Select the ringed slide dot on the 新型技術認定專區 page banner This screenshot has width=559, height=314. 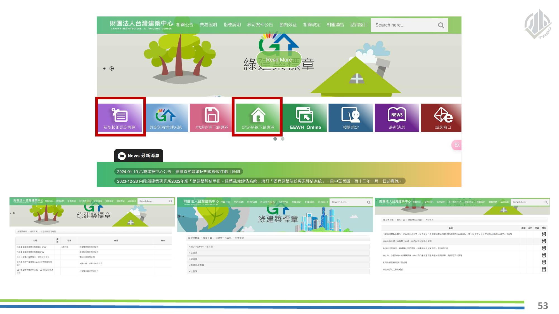pos(14,213)
